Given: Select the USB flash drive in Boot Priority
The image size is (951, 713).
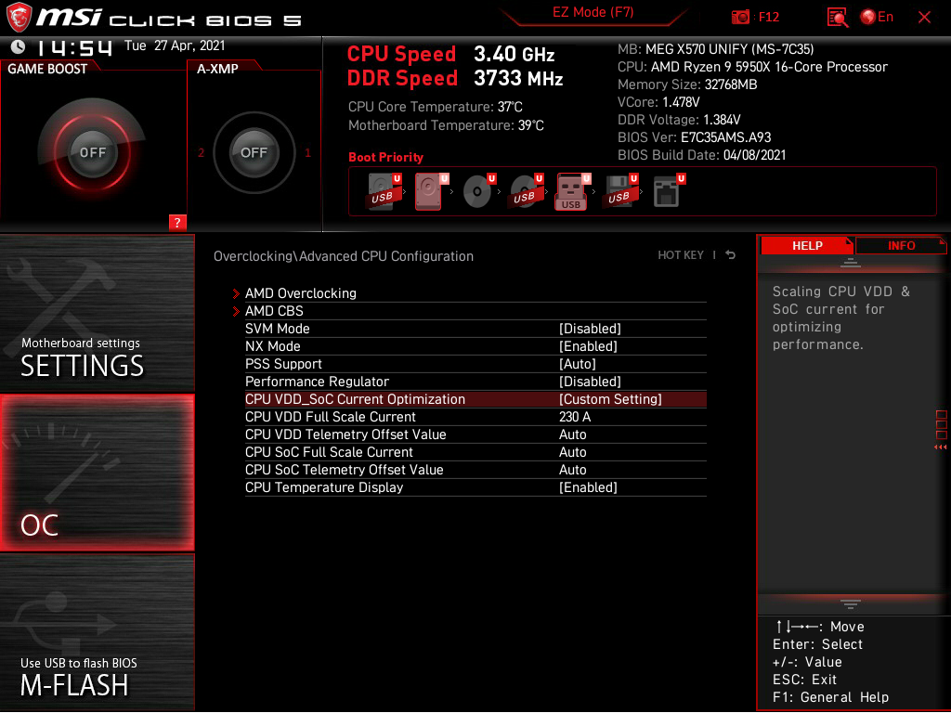Looking at the screenshot, I should click(x=570, y=190).
